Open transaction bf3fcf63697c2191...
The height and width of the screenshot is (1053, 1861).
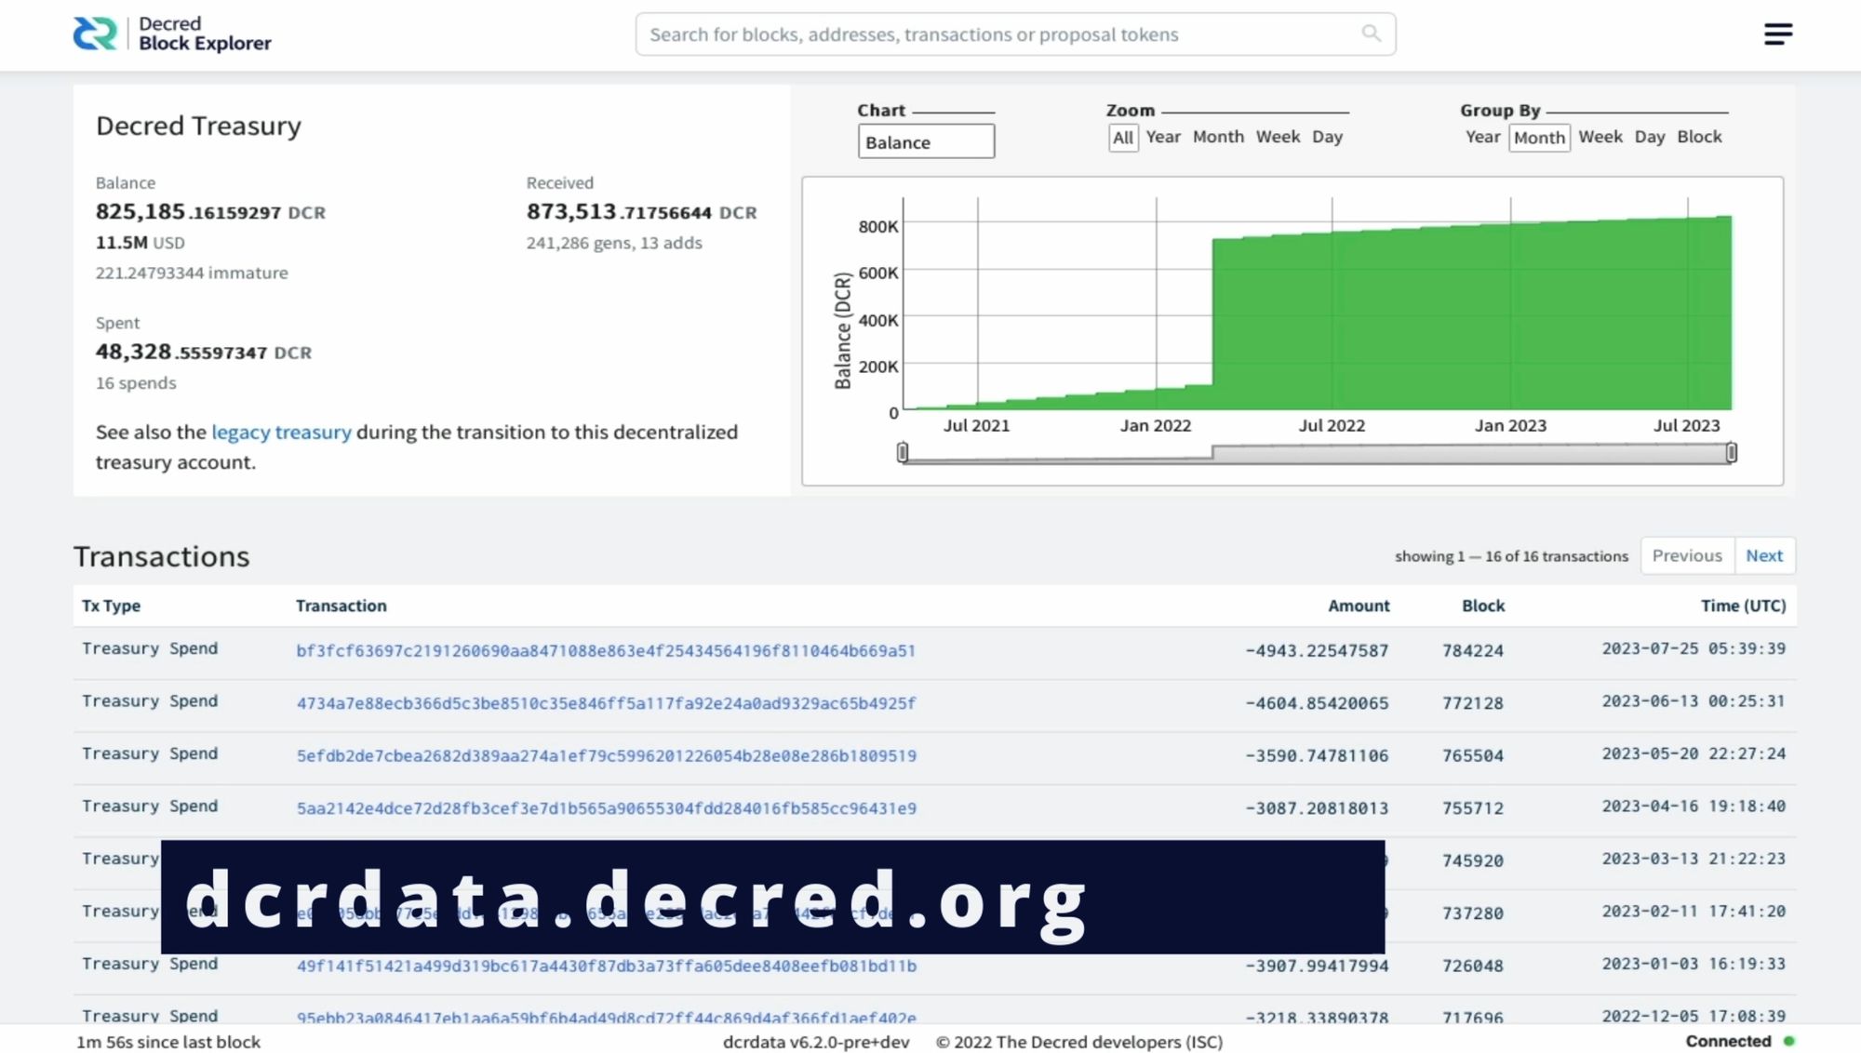tap(606, 650)
